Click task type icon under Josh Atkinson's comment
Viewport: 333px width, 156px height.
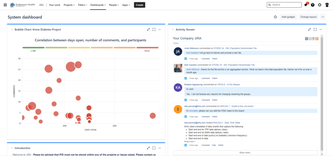(186, 59)
